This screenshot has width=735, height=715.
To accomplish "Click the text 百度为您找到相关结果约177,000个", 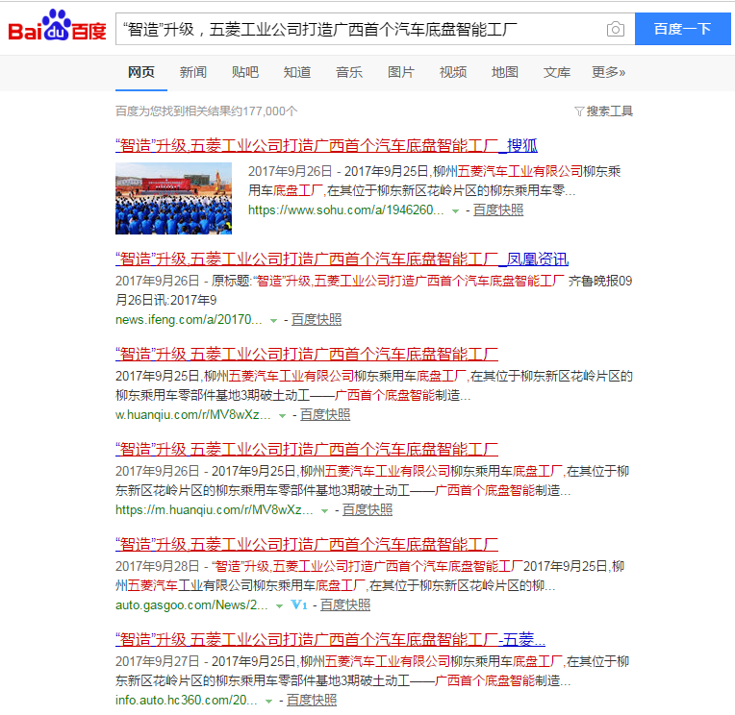I will pyautogui.click(x=206, y=111).
